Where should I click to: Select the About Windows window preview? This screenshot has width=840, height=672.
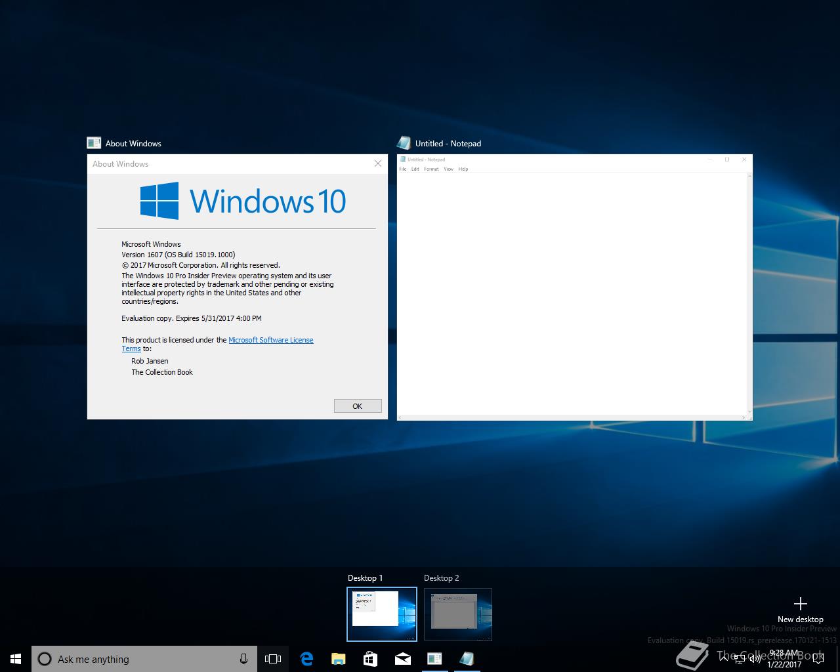click(x=238, y=287)
